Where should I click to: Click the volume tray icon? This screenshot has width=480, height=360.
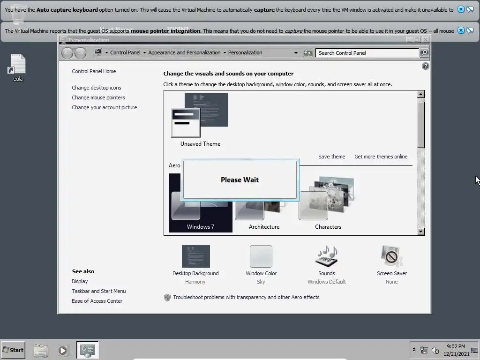[x=435, y=350]
